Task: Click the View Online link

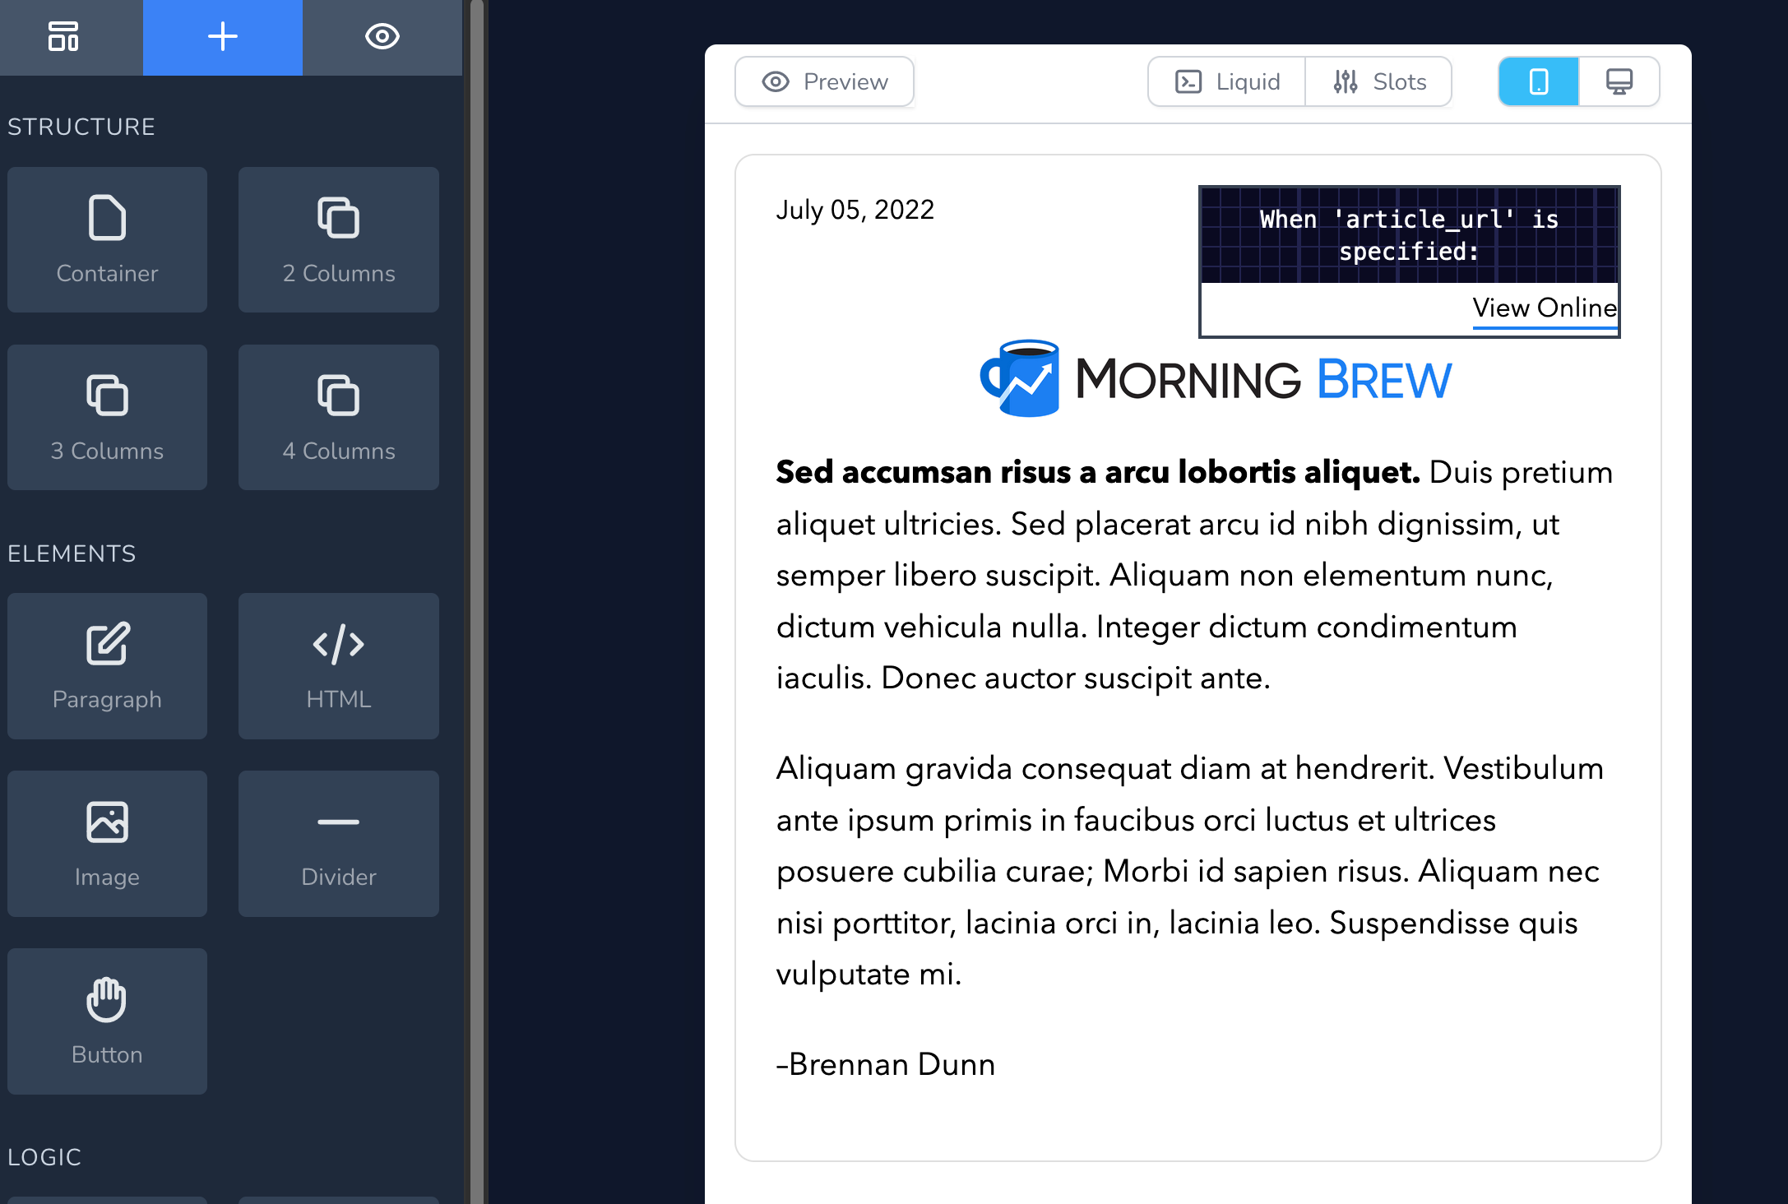Action: 1544,308
